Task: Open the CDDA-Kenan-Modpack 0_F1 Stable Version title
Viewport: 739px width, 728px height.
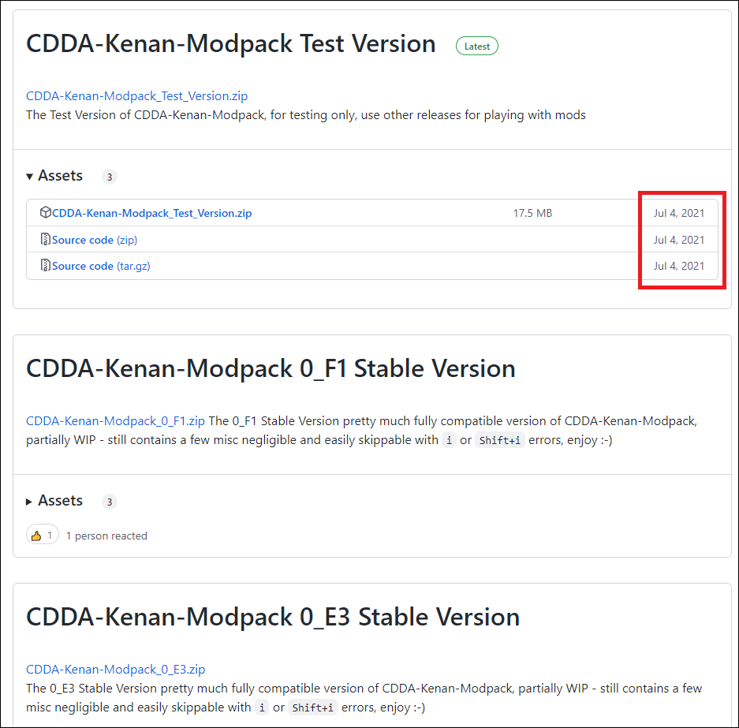Action: pos(271,368)
